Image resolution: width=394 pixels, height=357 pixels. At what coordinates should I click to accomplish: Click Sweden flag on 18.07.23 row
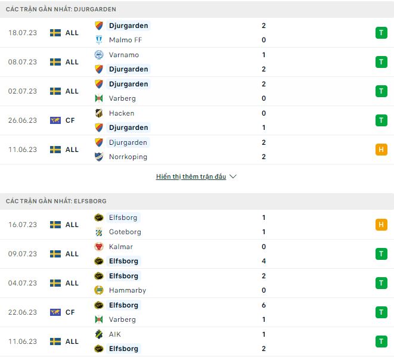55,33
